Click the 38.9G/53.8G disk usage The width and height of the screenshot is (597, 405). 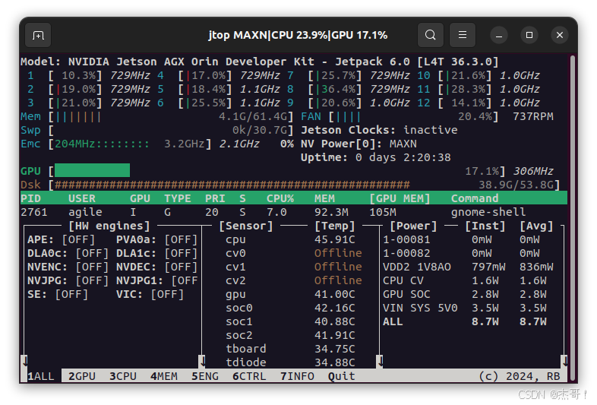click(516, 185)
